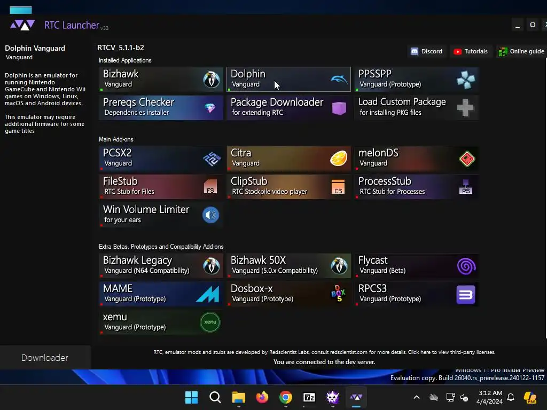Screen dimensions: 547x410
Task: Click "Dependencies installer" subtitle text
Action: pos(136,113)
